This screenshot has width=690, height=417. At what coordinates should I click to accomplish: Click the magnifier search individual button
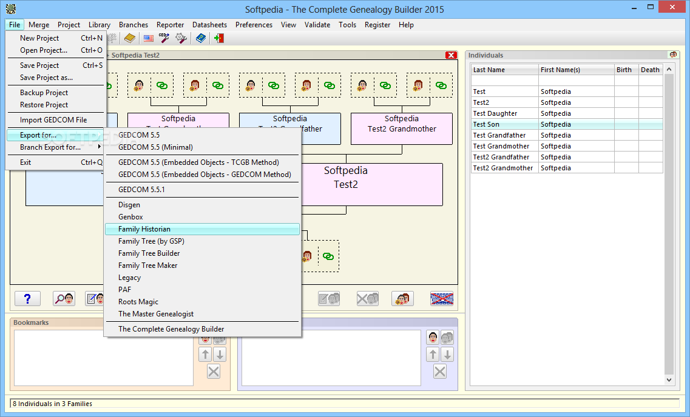(x=64, y=299)
